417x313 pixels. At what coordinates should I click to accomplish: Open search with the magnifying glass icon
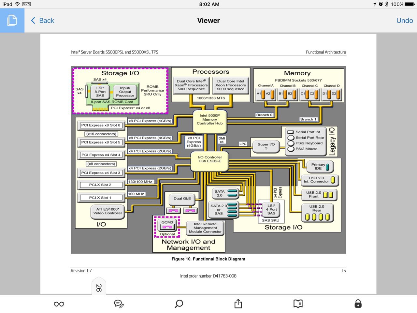[x=179, y=304]
